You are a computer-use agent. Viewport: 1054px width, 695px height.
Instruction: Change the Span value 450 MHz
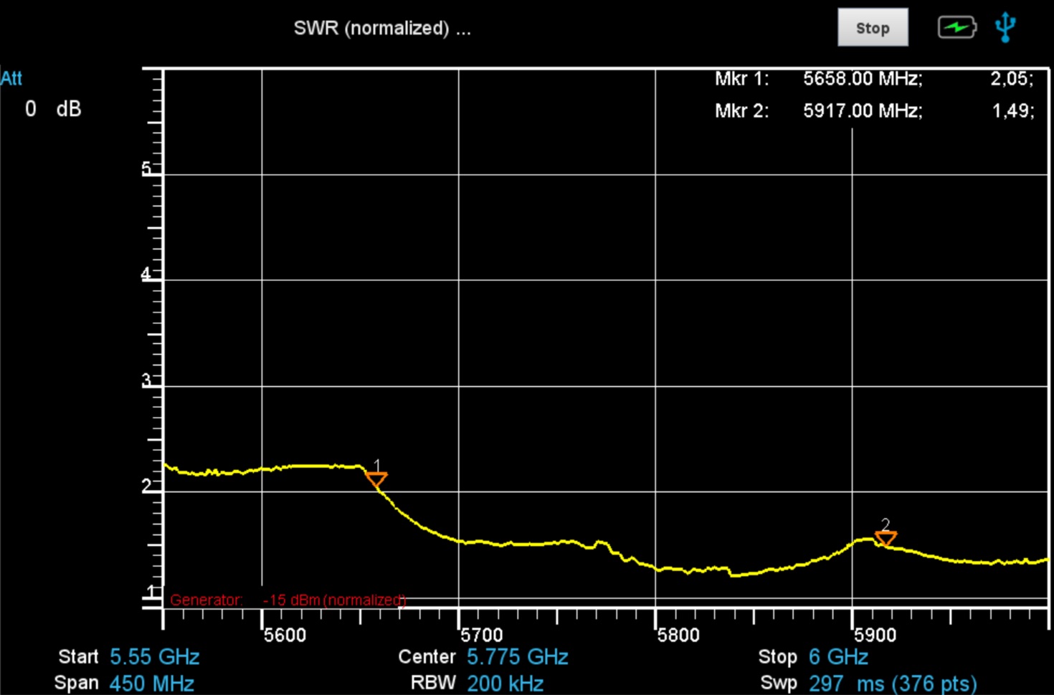click(x=151, y=683)
